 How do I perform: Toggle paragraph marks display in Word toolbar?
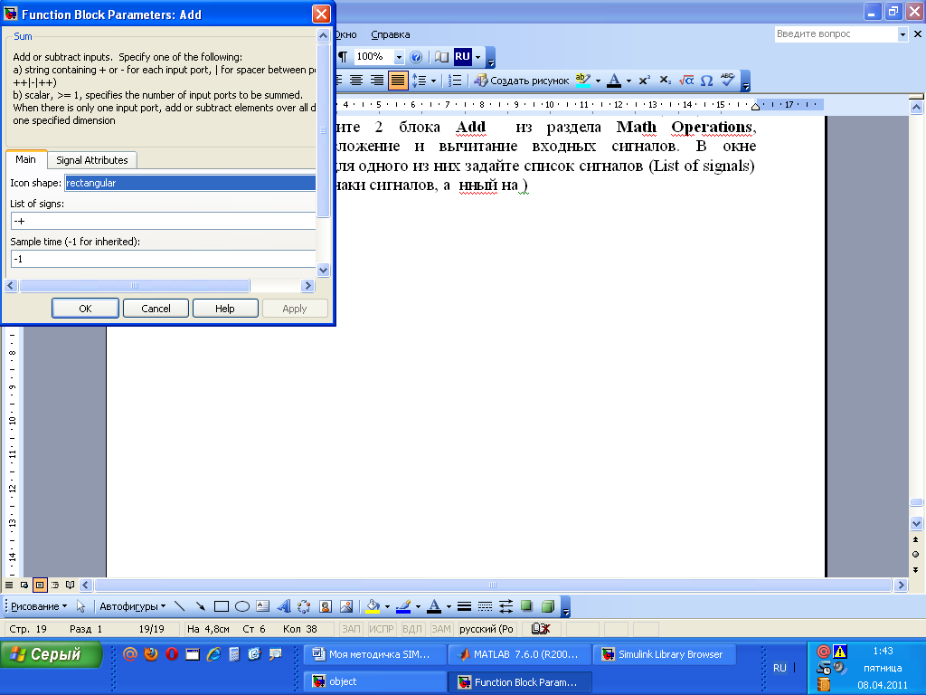[343, 57]
